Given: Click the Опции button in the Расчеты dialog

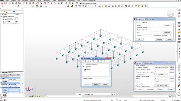Looking at the screenshot, I should tap(161, 74).
